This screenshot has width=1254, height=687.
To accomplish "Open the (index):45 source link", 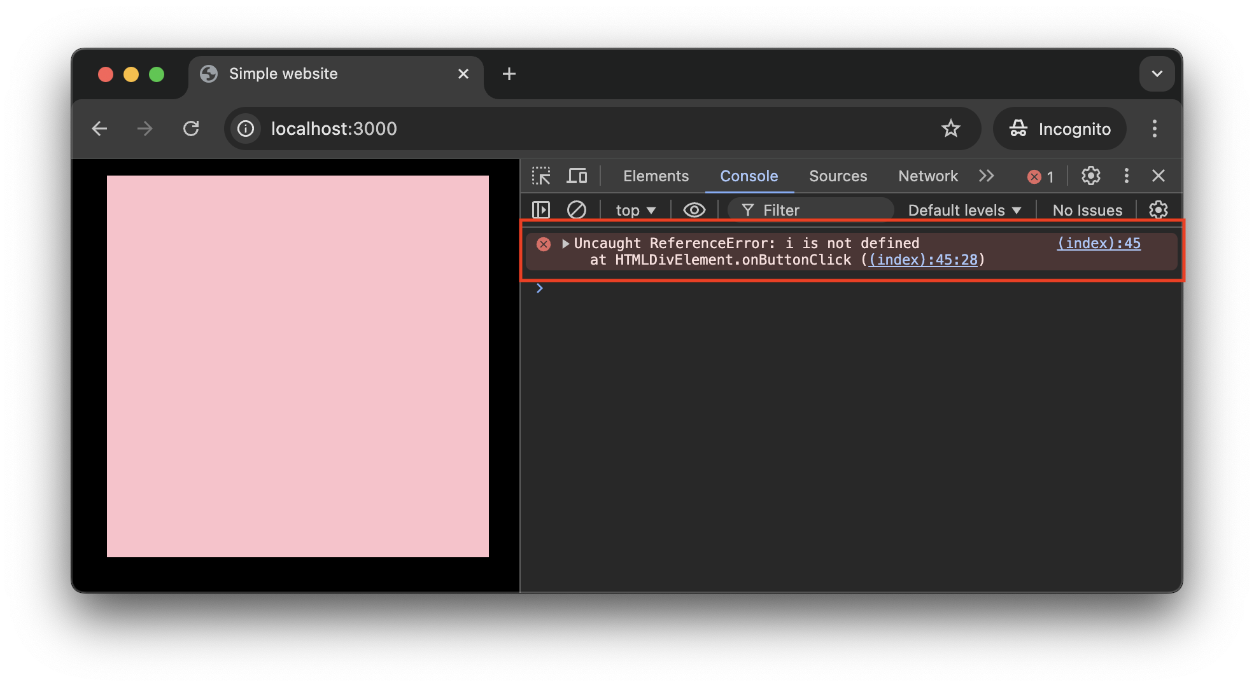I will coord(1099,243).
